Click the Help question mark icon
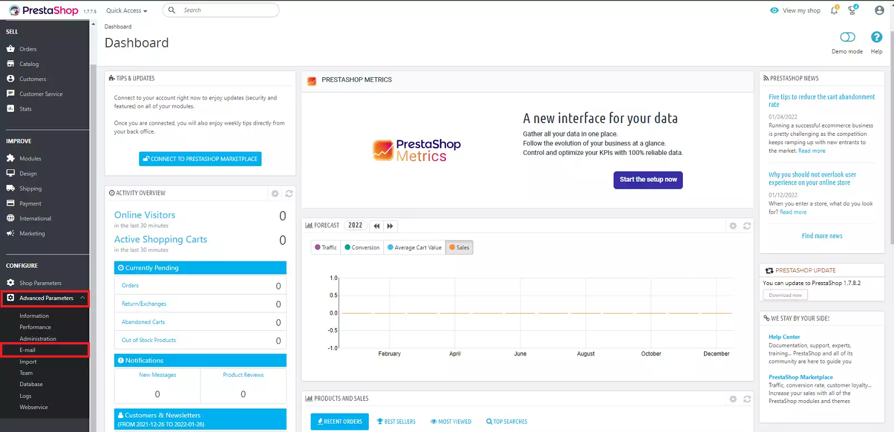 point(876,37)
